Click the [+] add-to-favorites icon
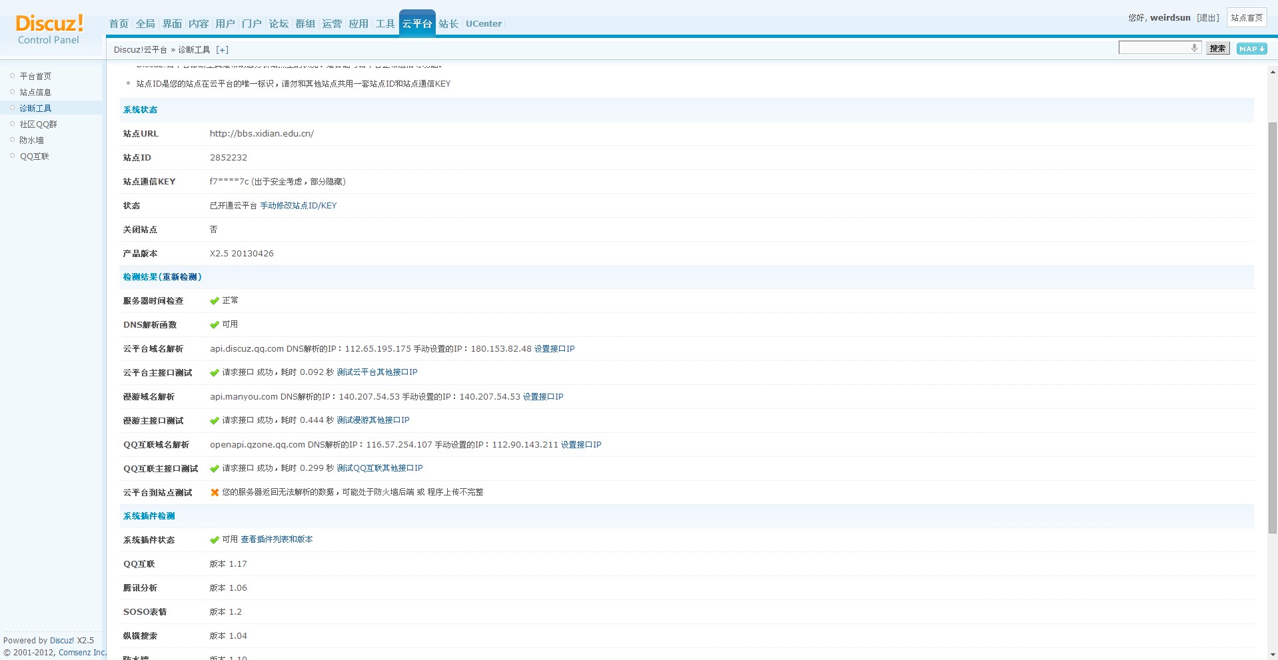This screenshot has height=660, width=1278. point(222,50)
